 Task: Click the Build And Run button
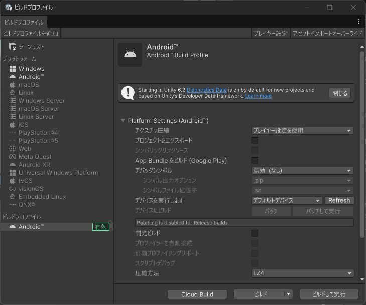(329, 294)
